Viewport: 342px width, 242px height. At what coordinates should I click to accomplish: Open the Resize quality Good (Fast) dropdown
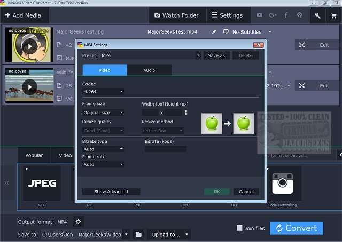coord(103,131)
